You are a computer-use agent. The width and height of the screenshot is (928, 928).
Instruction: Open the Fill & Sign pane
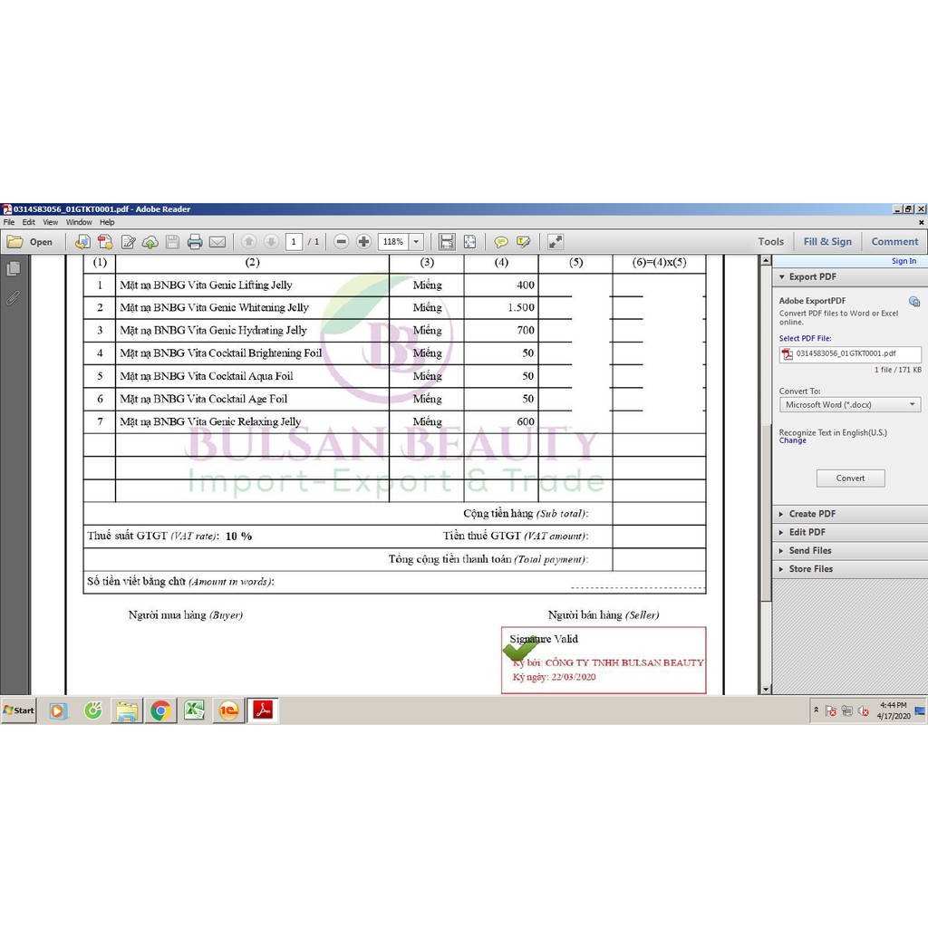pos(827,241)
